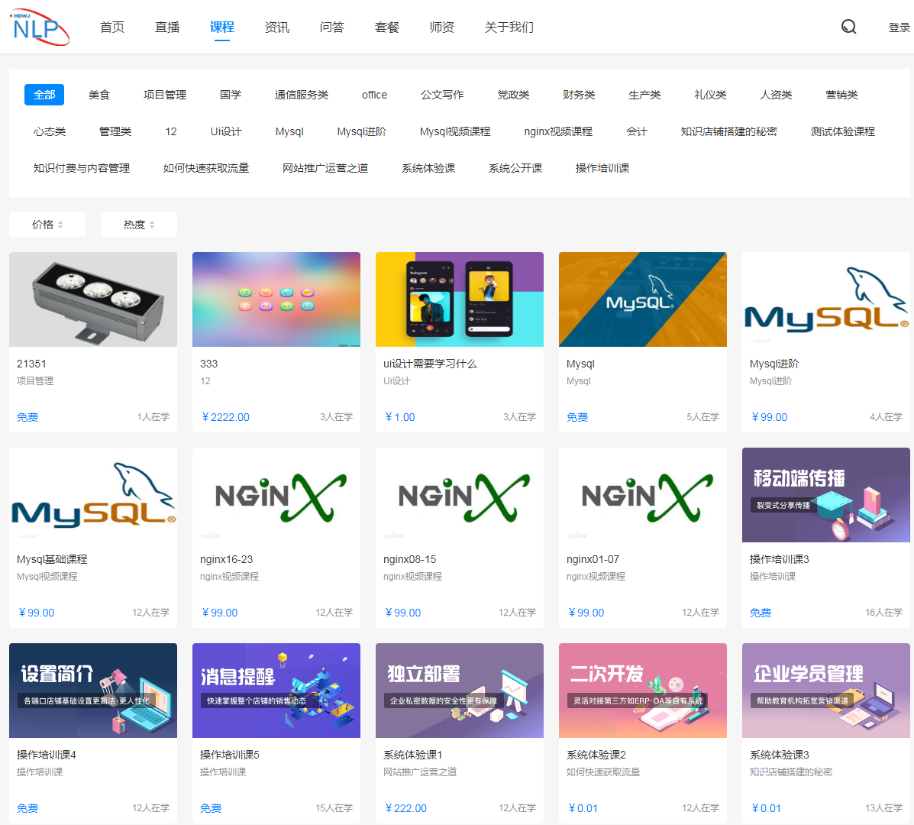Open the ui设计需要学习什么 course title
Viewport: 914px width, 825px height.
coord(430,364)
